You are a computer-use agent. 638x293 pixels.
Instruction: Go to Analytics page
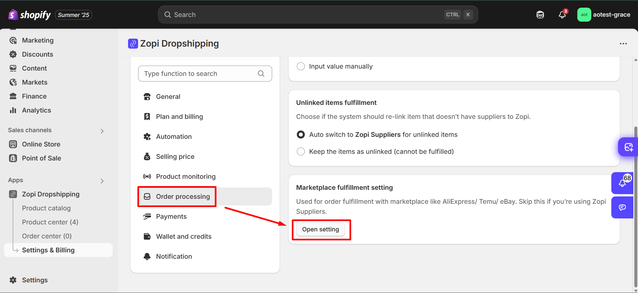36,110
